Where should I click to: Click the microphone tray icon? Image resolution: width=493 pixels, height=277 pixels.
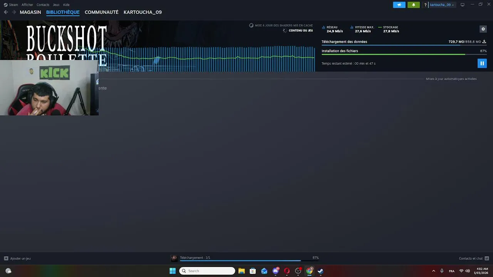click(x=442, y=271)
